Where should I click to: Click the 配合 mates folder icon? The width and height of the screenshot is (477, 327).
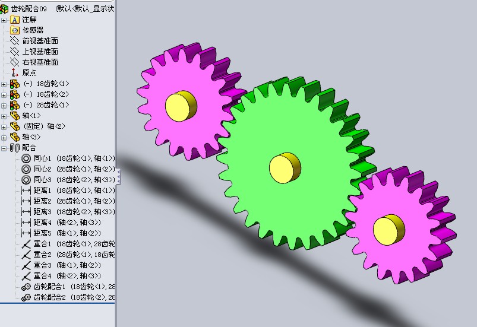[15, 148]
